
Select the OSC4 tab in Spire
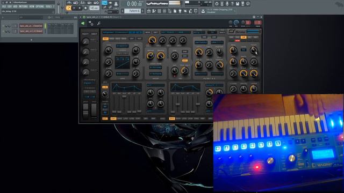[x=124, y=39]
